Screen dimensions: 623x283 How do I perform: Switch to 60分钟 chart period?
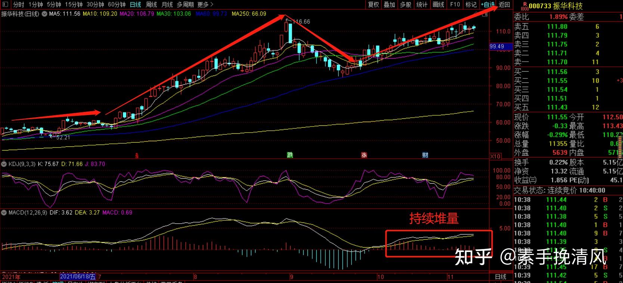(x=117, y=4)
